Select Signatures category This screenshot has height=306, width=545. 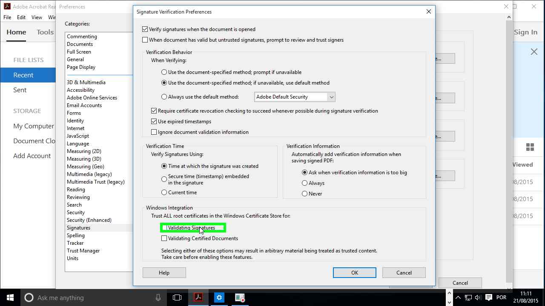coord(78,228)
